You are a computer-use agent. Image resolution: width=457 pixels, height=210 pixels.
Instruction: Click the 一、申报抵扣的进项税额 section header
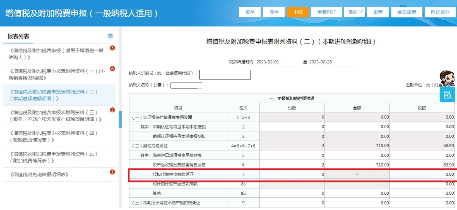point(292,98)
